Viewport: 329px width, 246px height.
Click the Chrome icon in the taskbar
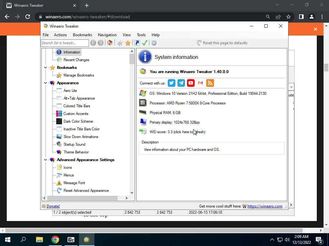[x=55, y=240]
